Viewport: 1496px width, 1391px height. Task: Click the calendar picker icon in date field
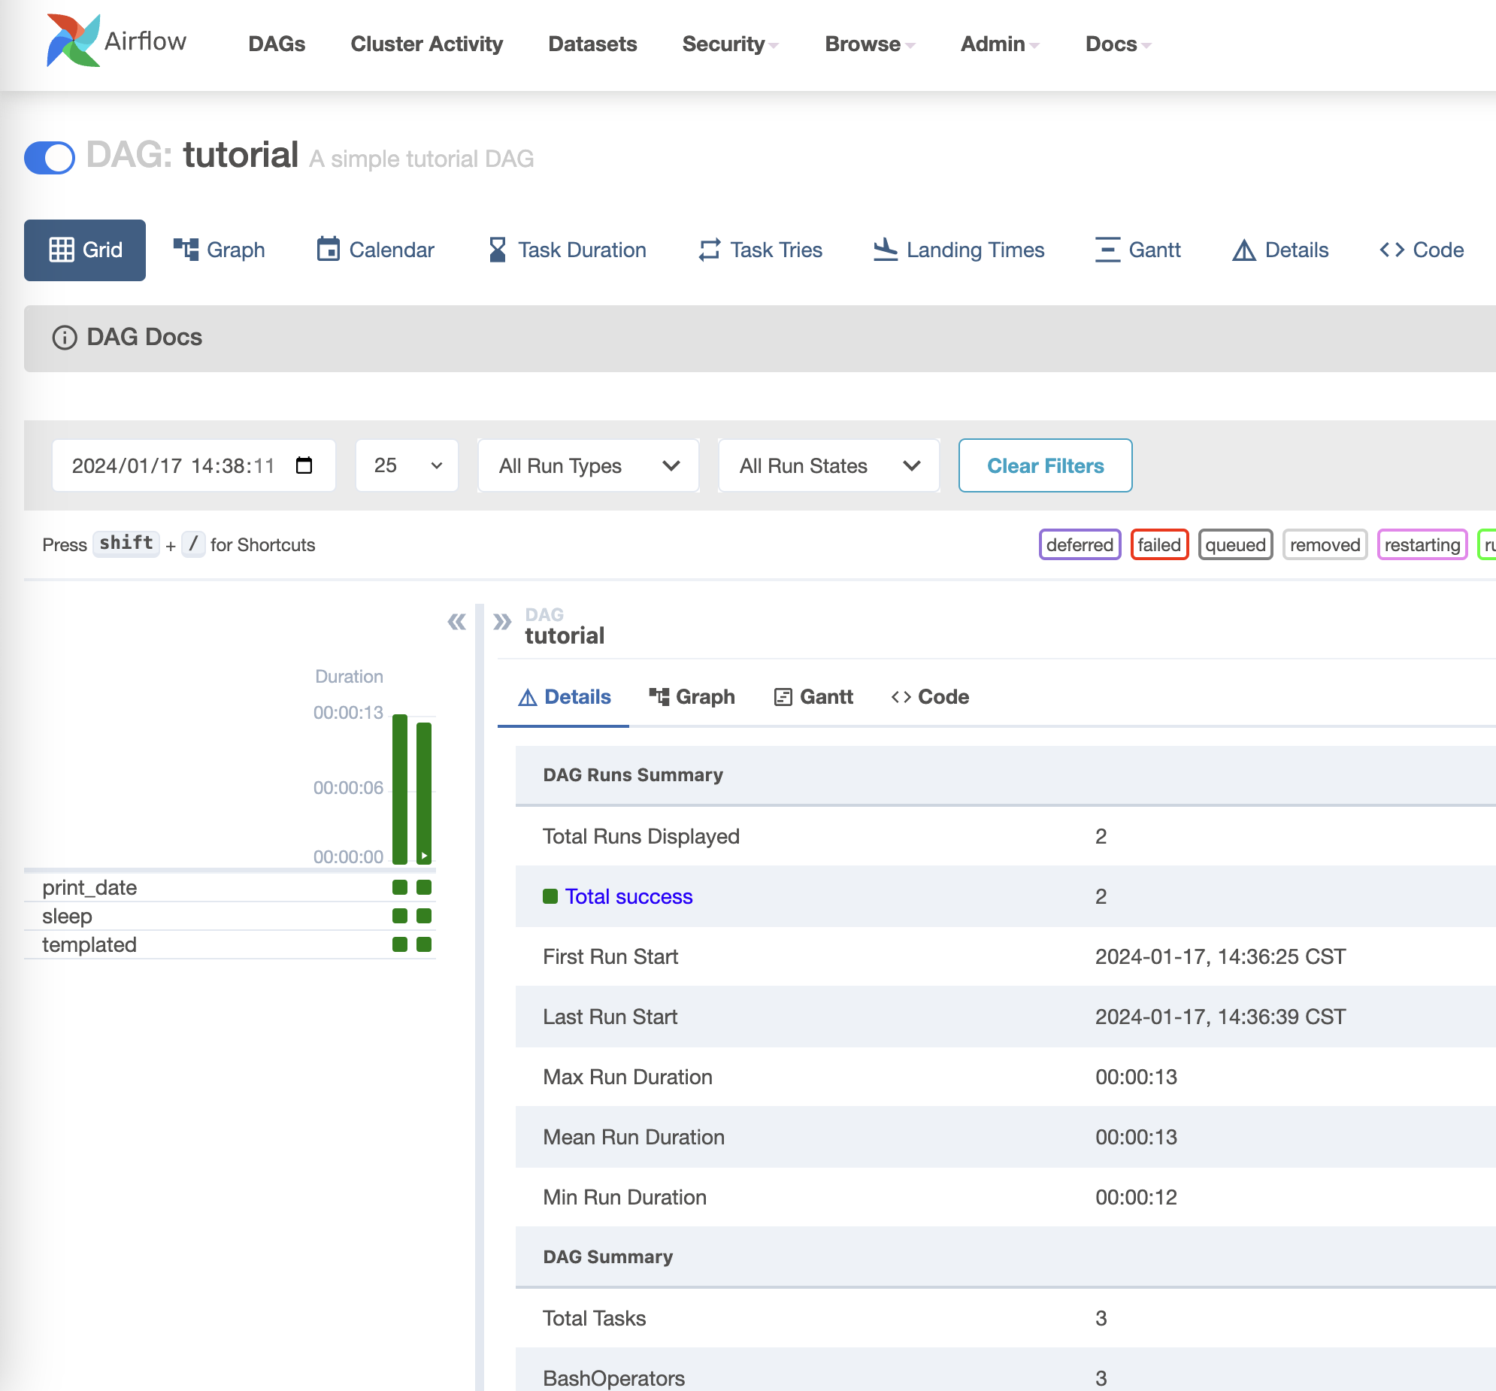coord(304,465)
